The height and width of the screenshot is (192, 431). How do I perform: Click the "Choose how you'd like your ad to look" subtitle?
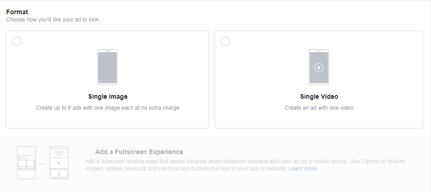(53, 20)
